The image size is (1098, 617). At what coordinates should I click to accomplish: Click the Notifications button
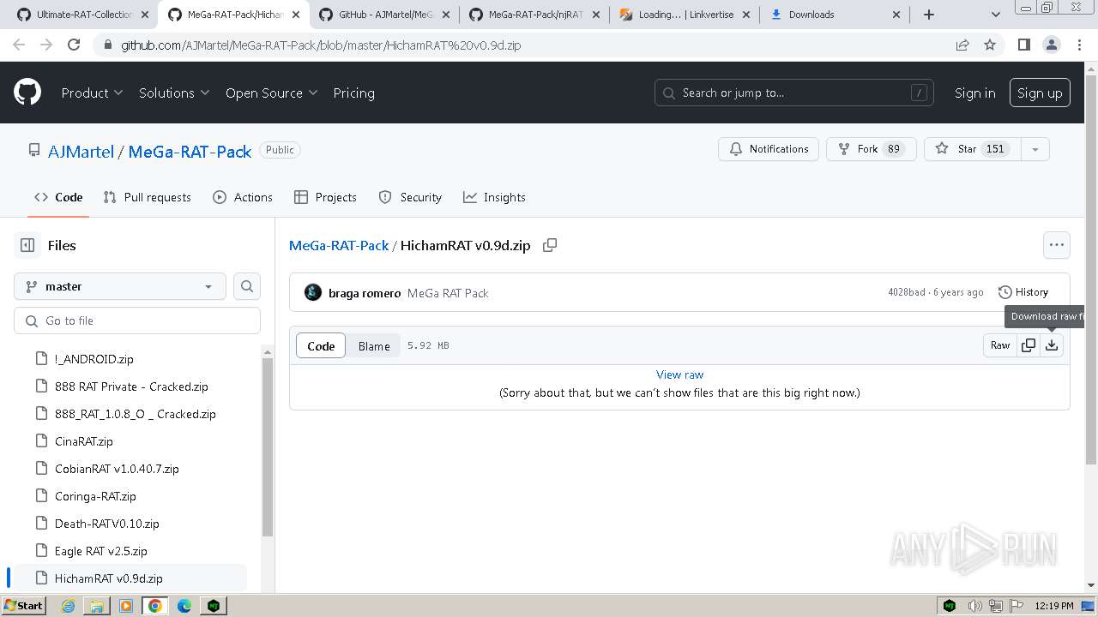tap(769, 149)
